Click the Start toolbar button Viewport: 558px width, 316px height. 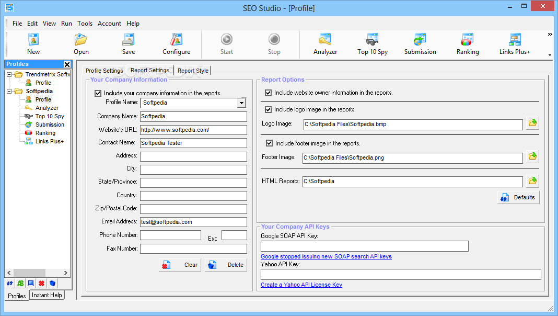tap(227, 44)
